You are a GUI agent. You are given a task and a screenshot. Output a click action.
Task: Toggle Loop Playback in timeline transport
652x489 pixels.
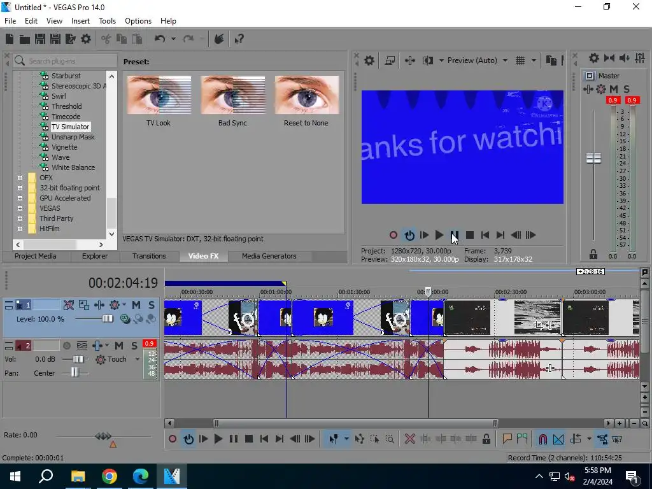188,439
